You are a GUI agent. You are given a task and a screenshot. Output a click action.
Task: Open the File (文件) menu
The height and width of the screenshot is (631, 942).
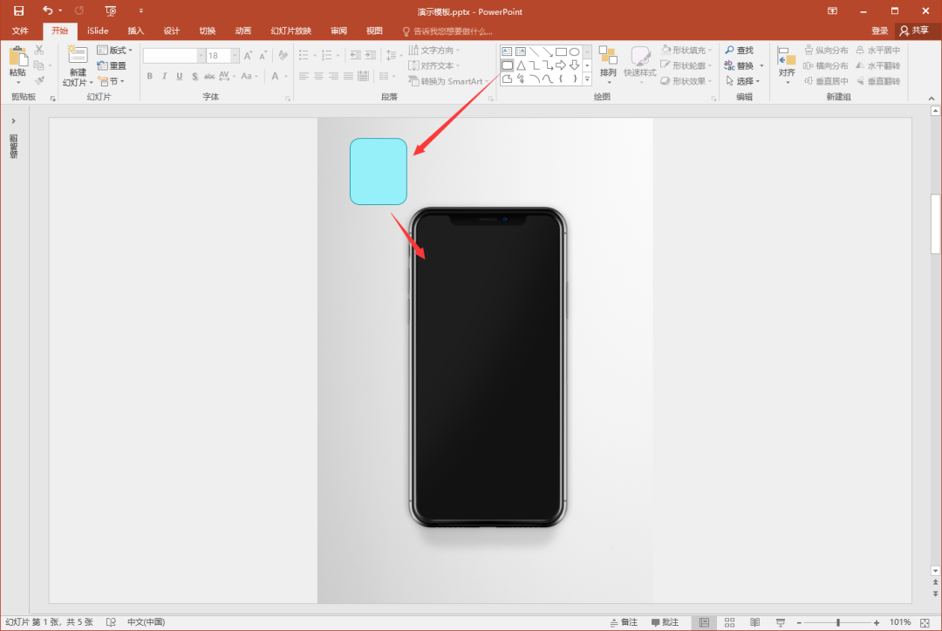20,31
